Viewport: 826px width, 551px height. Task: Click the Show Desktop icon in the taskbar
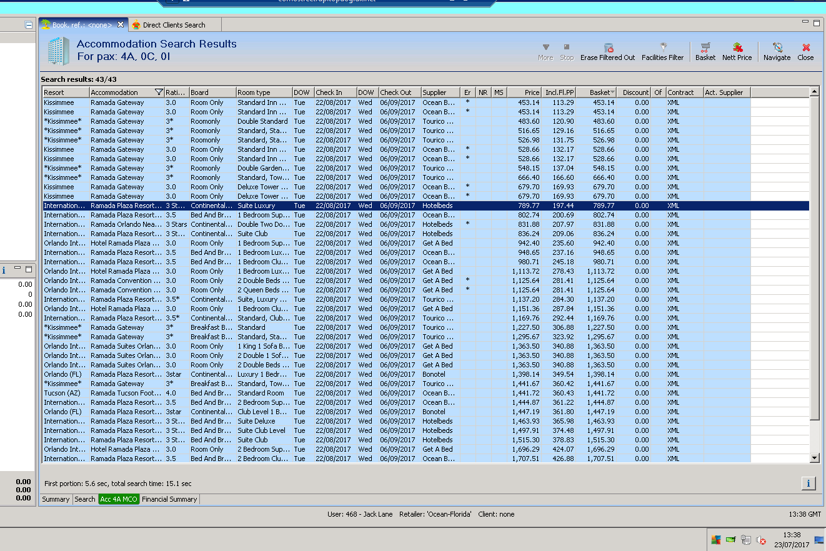click(819, 539)
